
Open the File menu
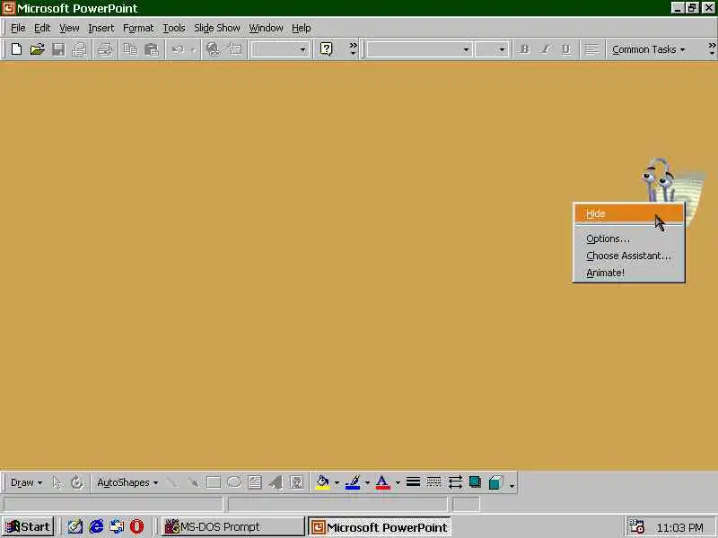pyautogui.click(x=18, y=28)
